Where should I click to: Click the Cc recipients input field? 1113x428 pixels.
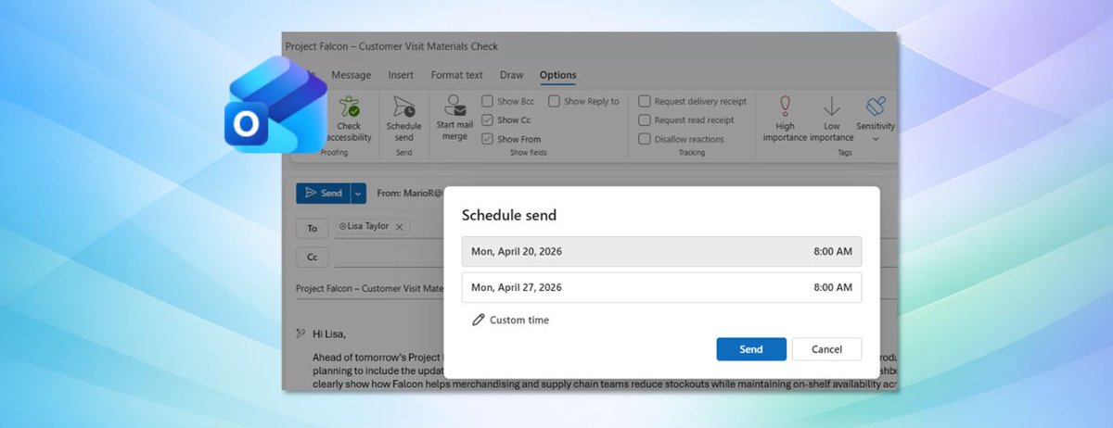tap(390, 257)
